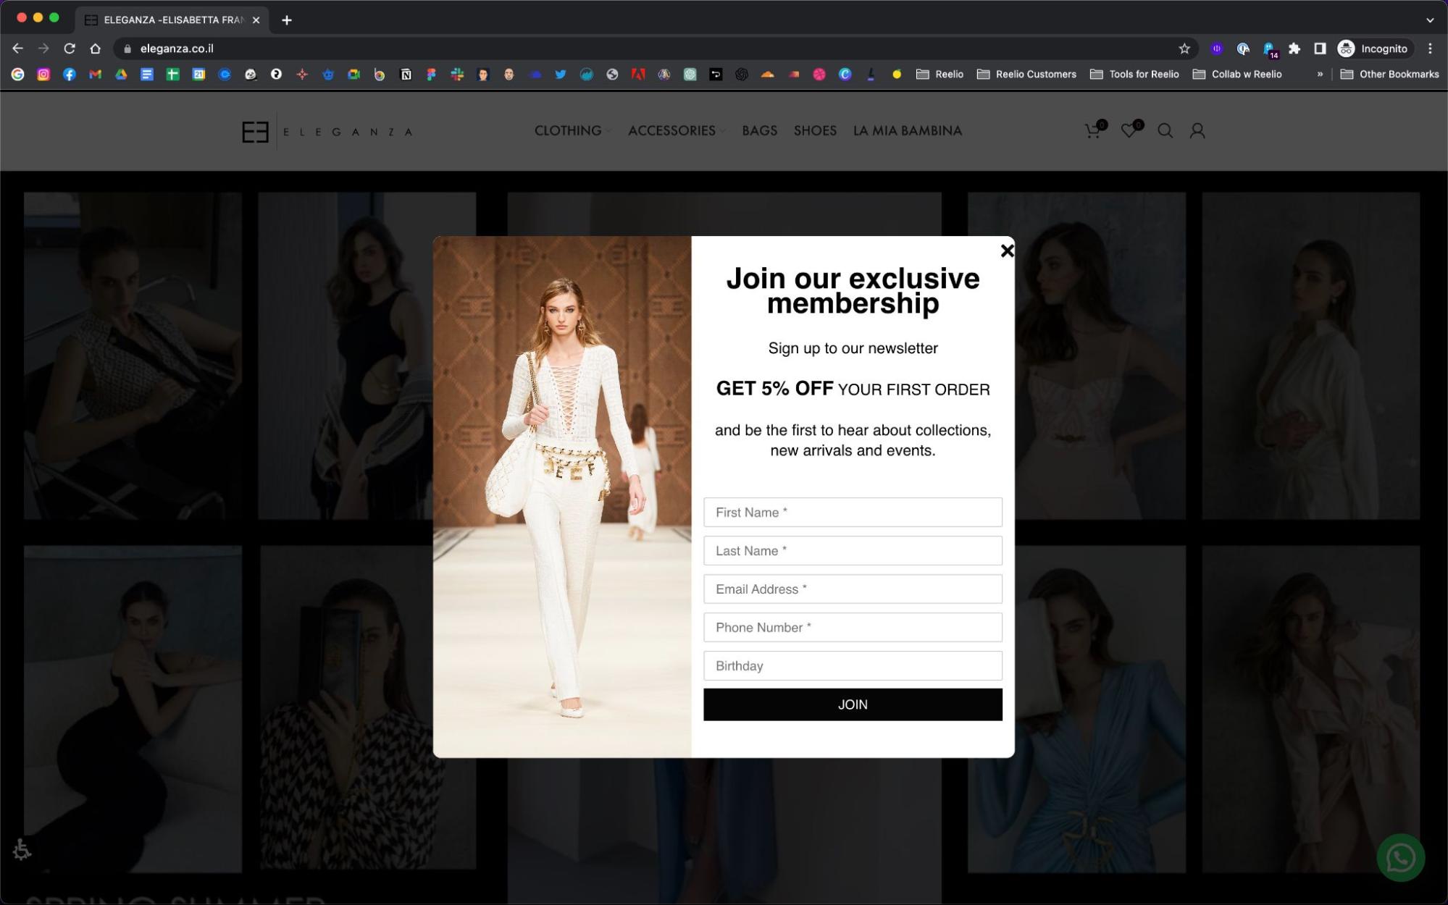Screen dimensions: 1448x905
Task: Focus the Phone Number field
Action: 853,627
